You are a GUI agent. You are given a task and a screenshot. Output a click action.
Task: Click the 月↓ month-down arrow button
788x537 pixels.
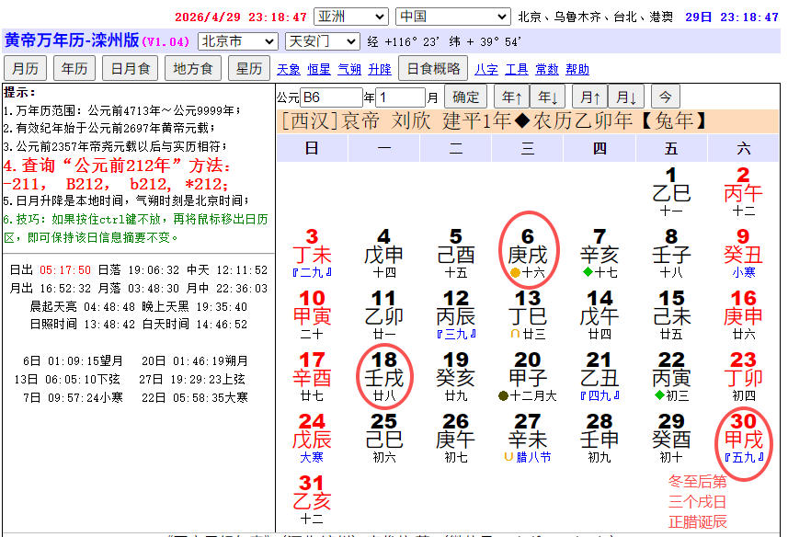pos(626,97)
